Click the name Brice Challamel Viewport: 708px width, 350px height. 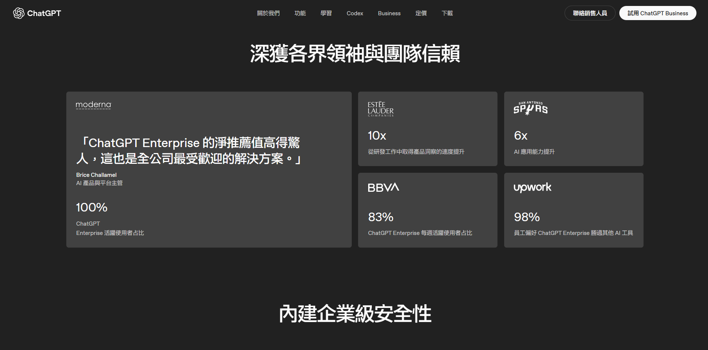[96, 175]
